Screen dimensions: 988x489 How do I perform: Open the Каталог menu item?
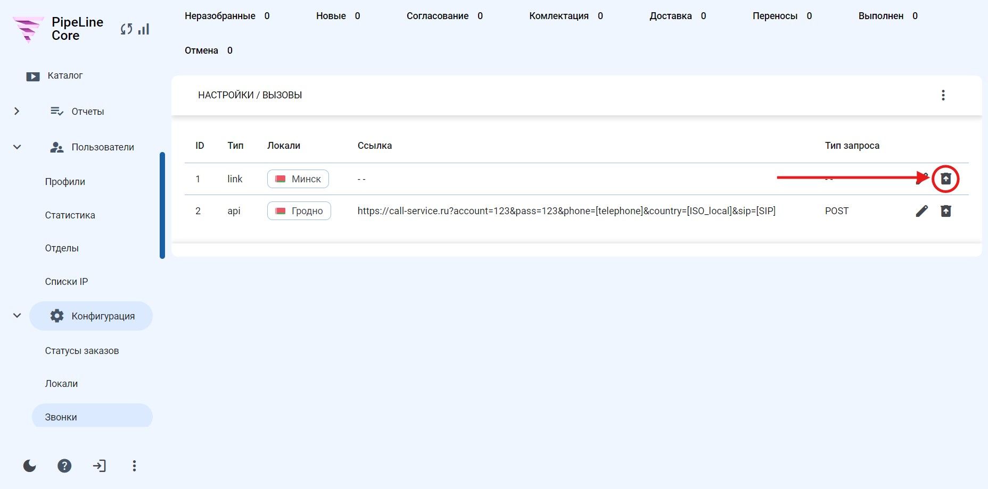coord(65,75)
